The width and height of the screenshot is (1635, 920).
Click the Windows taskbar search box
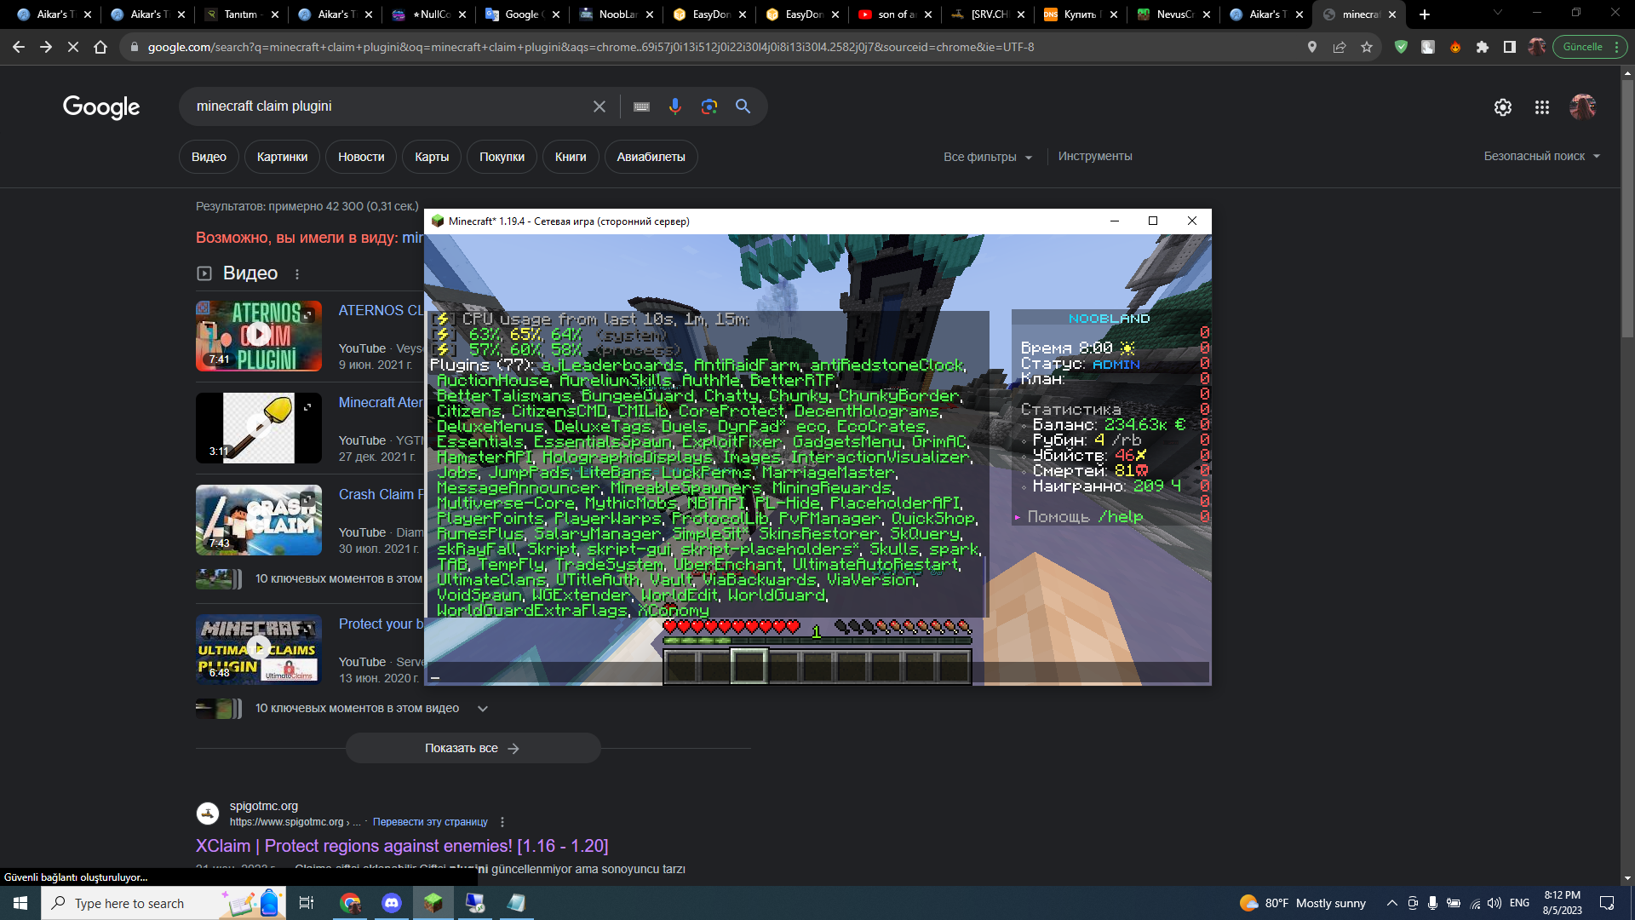coord(163,903)
